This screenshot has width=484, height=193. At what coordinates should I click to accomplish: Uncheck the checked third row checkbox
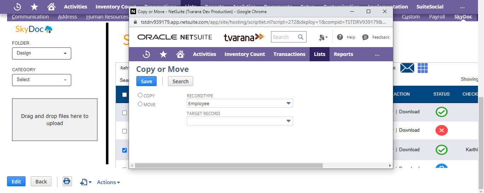coord(124,150)
